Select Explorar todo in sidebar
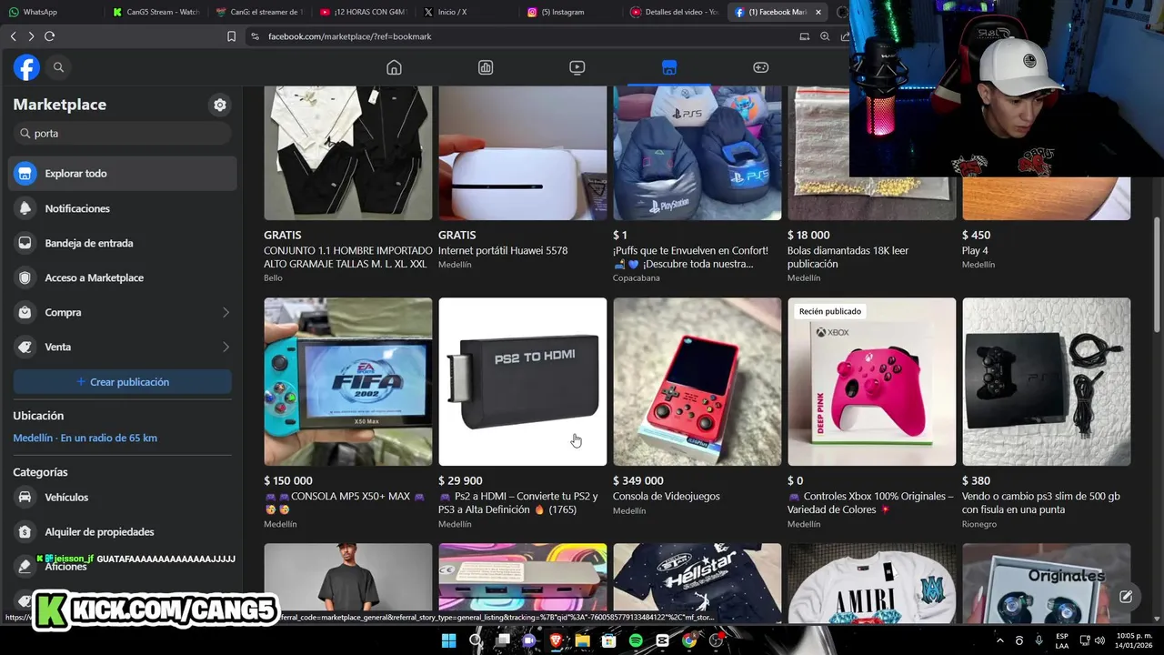Viewport: 1164px width, 655px height. [x=123, y=173]
